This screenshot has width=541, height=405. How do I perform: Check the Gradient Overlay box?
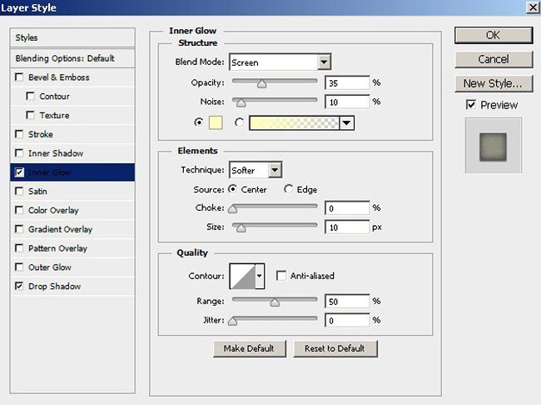[19, 229]
